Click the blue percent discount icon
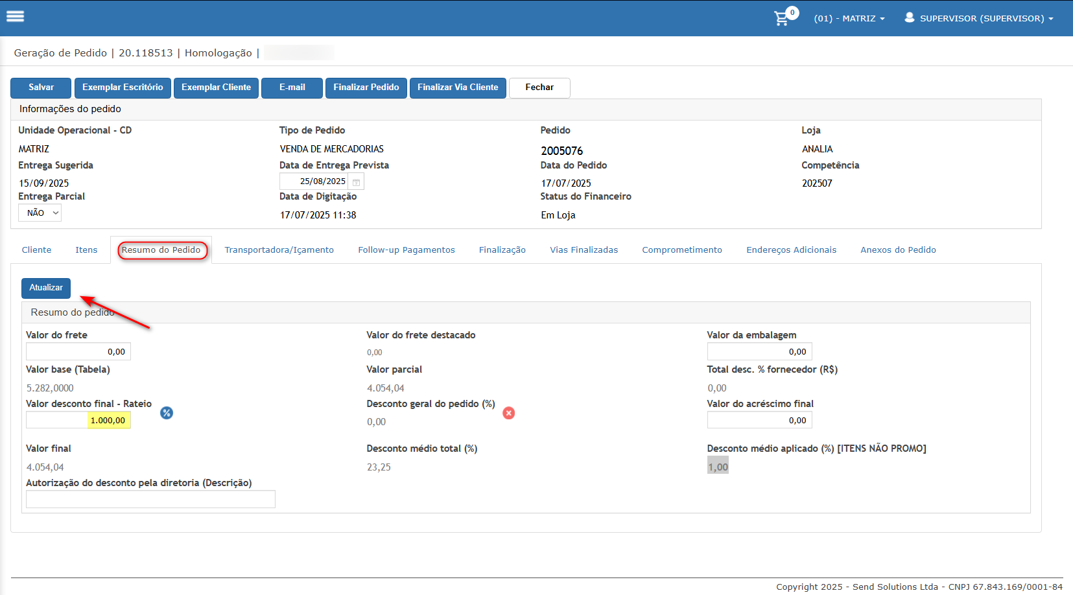The image size is (1073, 595). 167,413
